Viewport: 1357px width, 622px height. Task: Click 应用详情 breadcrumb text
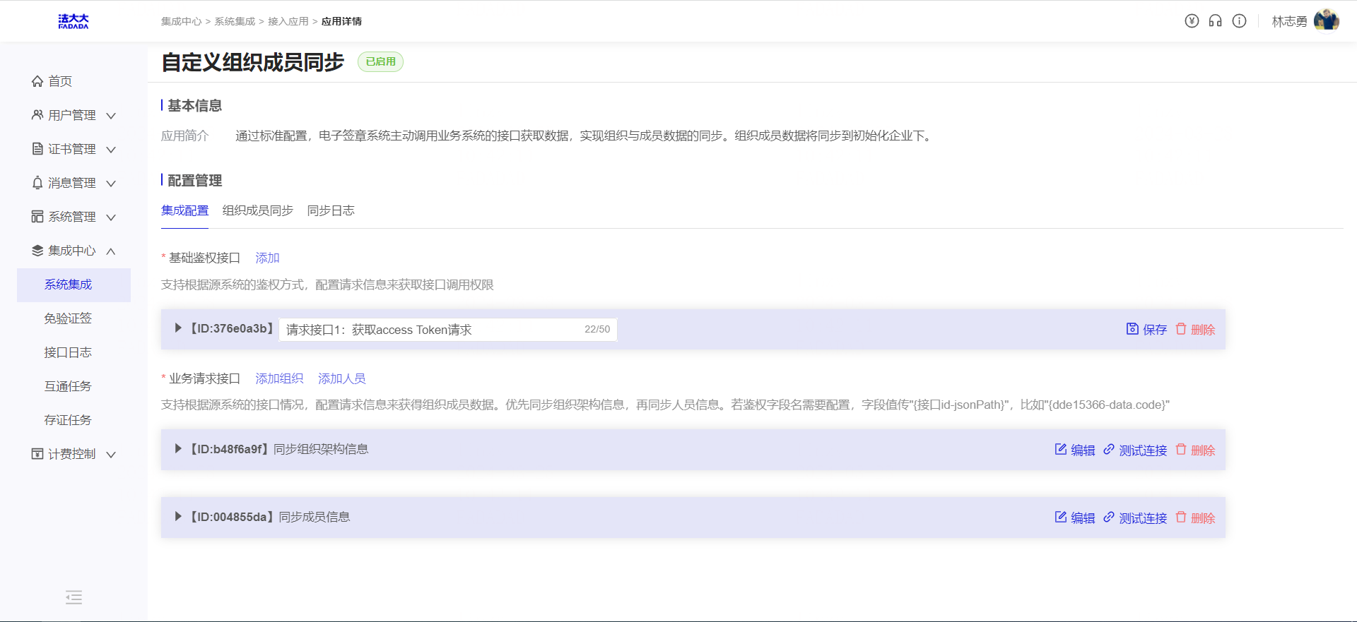click(341, 21)
